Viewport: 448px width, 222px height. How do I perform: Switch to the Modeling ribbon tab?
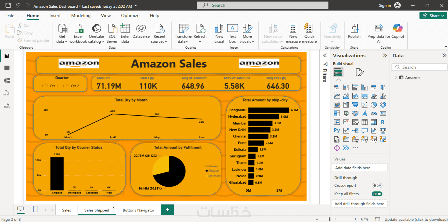pyautogui.click(x=81, y=16)
